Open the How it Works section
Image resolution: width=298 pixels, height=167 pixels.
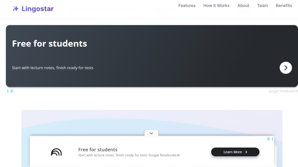[x=216, y=6]
